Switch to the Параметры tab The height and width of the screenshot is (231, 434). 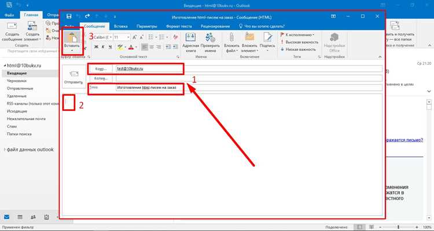click(147, 26)
